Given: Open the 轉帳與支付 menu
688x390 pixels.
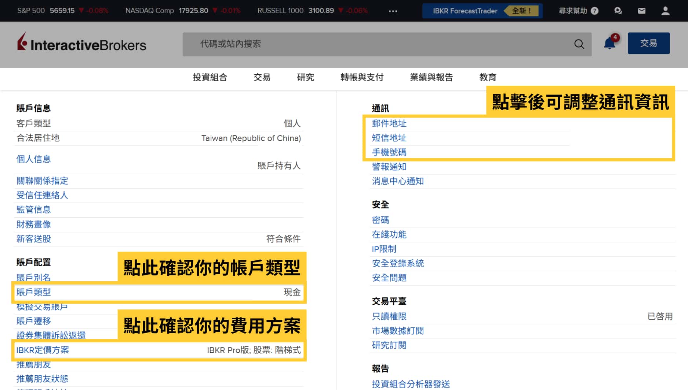Looking at the screenshot, I should [362, 77].
